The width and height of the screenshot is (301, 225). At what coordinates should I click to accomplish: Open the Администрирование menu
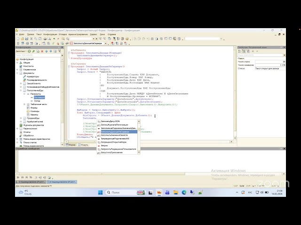click(78, 34)
